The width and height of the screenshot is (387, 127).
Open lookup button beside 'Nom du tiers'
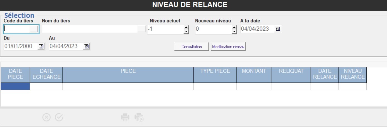[141, 29]
